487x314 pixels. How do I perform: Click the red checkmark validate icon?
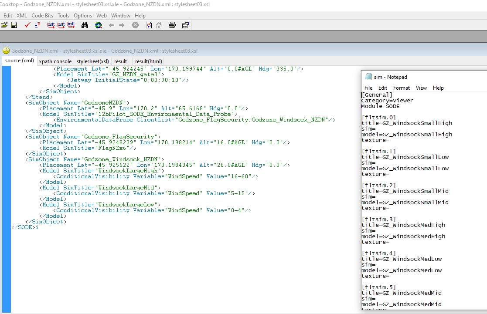coord(27,25)
